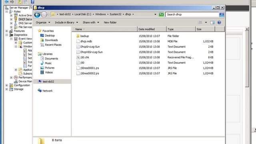Open the address bar history dropdown
This screenshot has width=256, height=144.
click(155, 14)
